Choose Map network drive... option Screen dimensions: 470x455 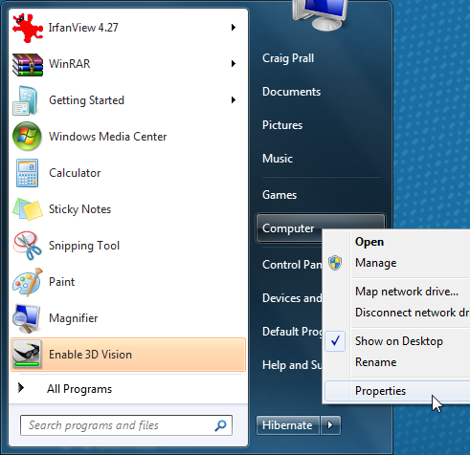(x=407, y=292)
